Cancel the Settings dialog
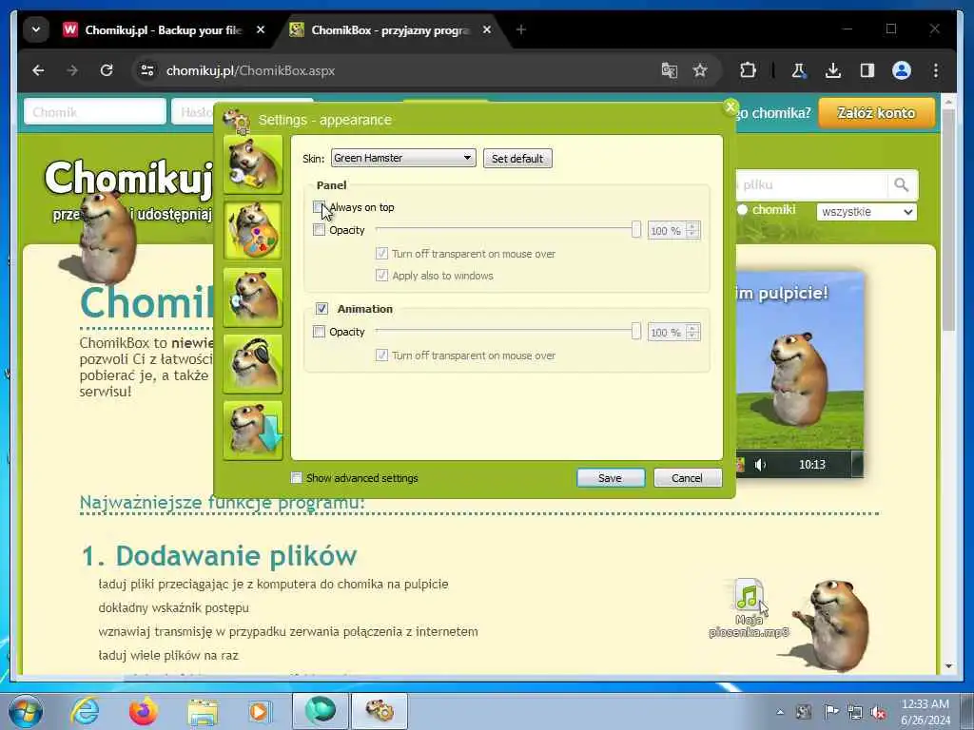The height and width of the screenshot is (730, 974). coord(687,478)
